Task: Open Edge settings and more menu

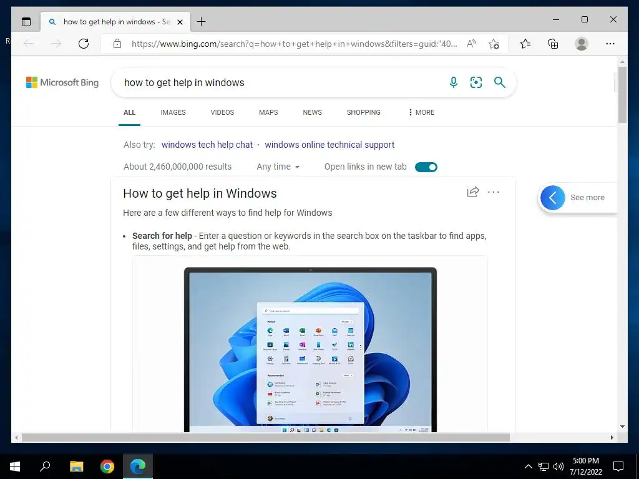Action: tap(610, 44)
